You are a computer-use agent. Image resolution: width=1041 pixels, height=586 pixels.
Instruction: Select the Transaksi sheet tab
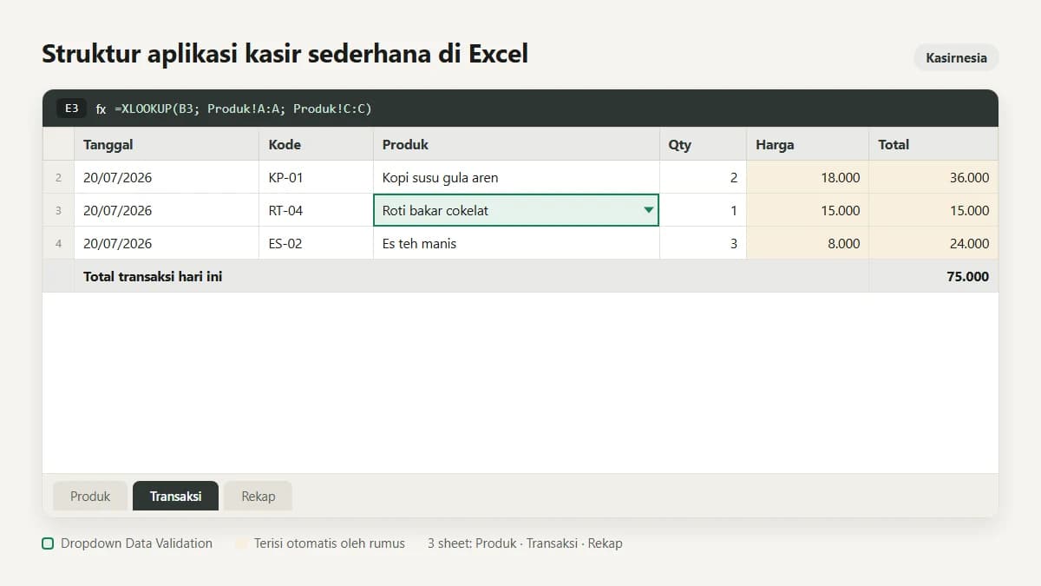(x=175, y=496)
